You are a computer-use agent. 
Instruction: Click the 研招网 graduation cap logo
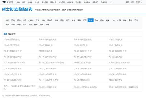(x=8, y=2)
